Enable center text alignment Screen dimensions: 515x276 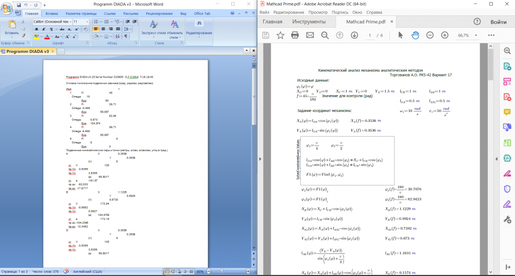(103, 29)
